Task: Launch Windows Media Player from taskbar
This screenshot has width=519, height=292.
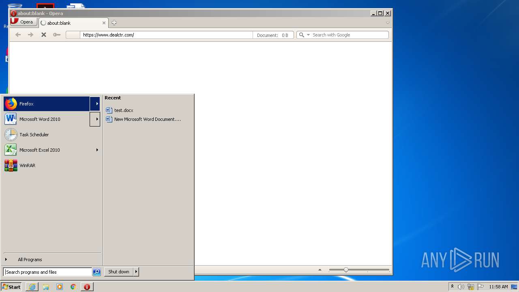Action: pos(60,287)
